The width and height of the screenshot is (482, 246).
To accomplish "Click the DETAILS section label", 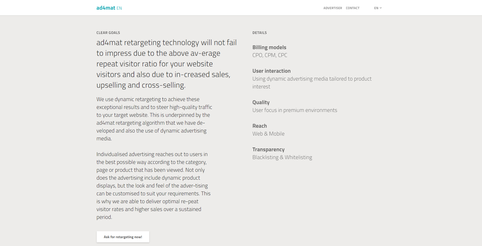I will coord(260,33).
